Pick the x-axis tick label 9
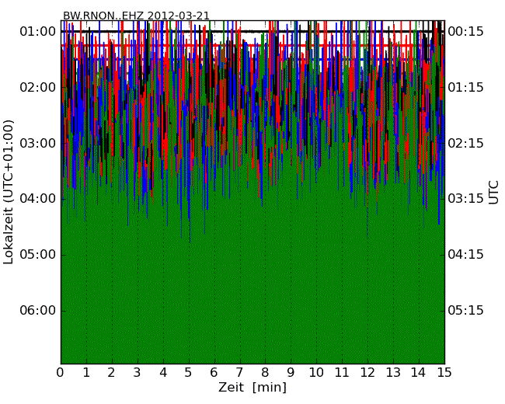The height and width of the screenshot is (404, 505). (x=291, y=373)
